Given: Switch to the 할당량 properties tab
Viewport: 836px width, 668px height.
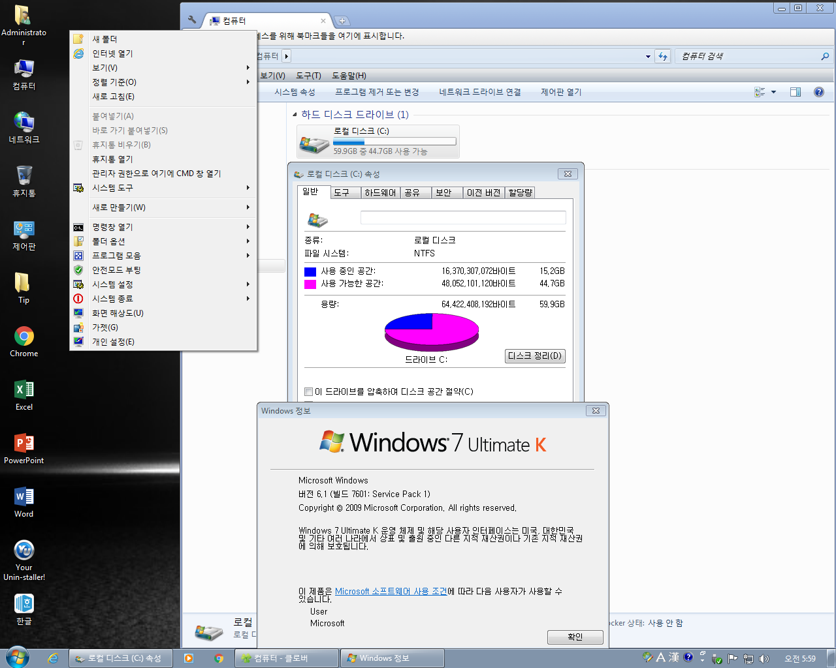Looking at the screenshot, I should pos(520,192).
